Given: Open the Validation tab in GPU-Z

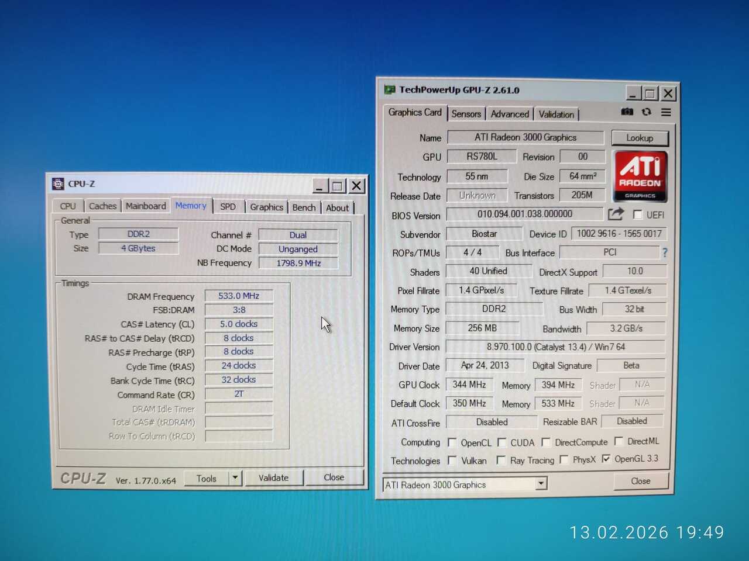Looking at the screenshot, I should point(556,115).
